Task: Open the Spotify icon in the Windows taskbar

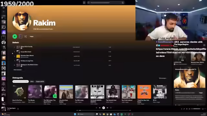Action: pyautogui.click(x=122, y=114)
